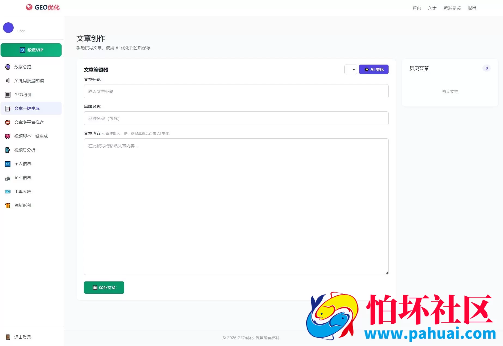Click the 文章多平台推送 sidebar icon

tap(8, 122)
